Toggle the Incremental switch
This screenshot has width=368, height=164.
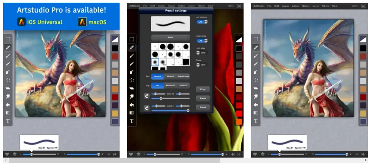[202, 40]
